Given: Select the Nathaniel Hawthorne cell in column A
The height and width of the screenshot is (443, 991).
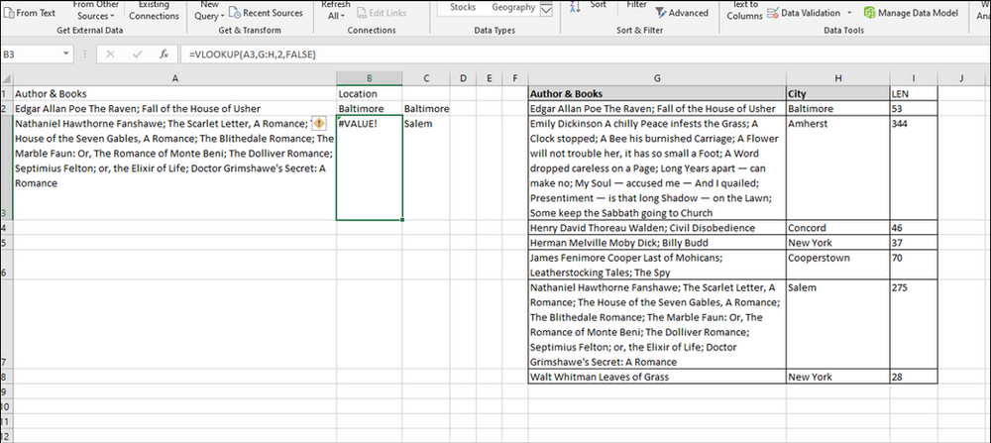Looking at the screenshot, I should [174, 168].
